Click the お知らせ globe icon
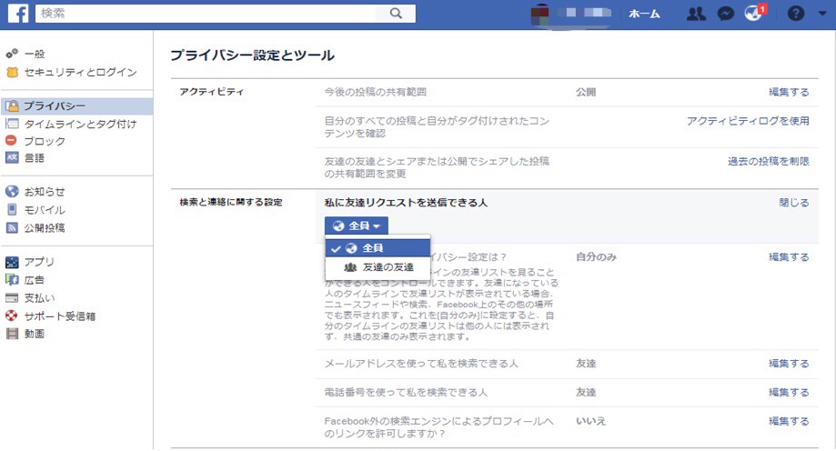 pyautogui.click(x=12, y=191)
